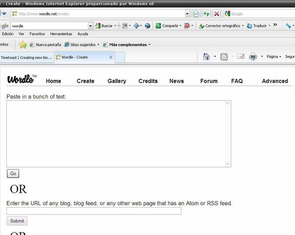Open the Herramientas menu
The height and width of the screenshot is (235, 295).
point(61,34)
